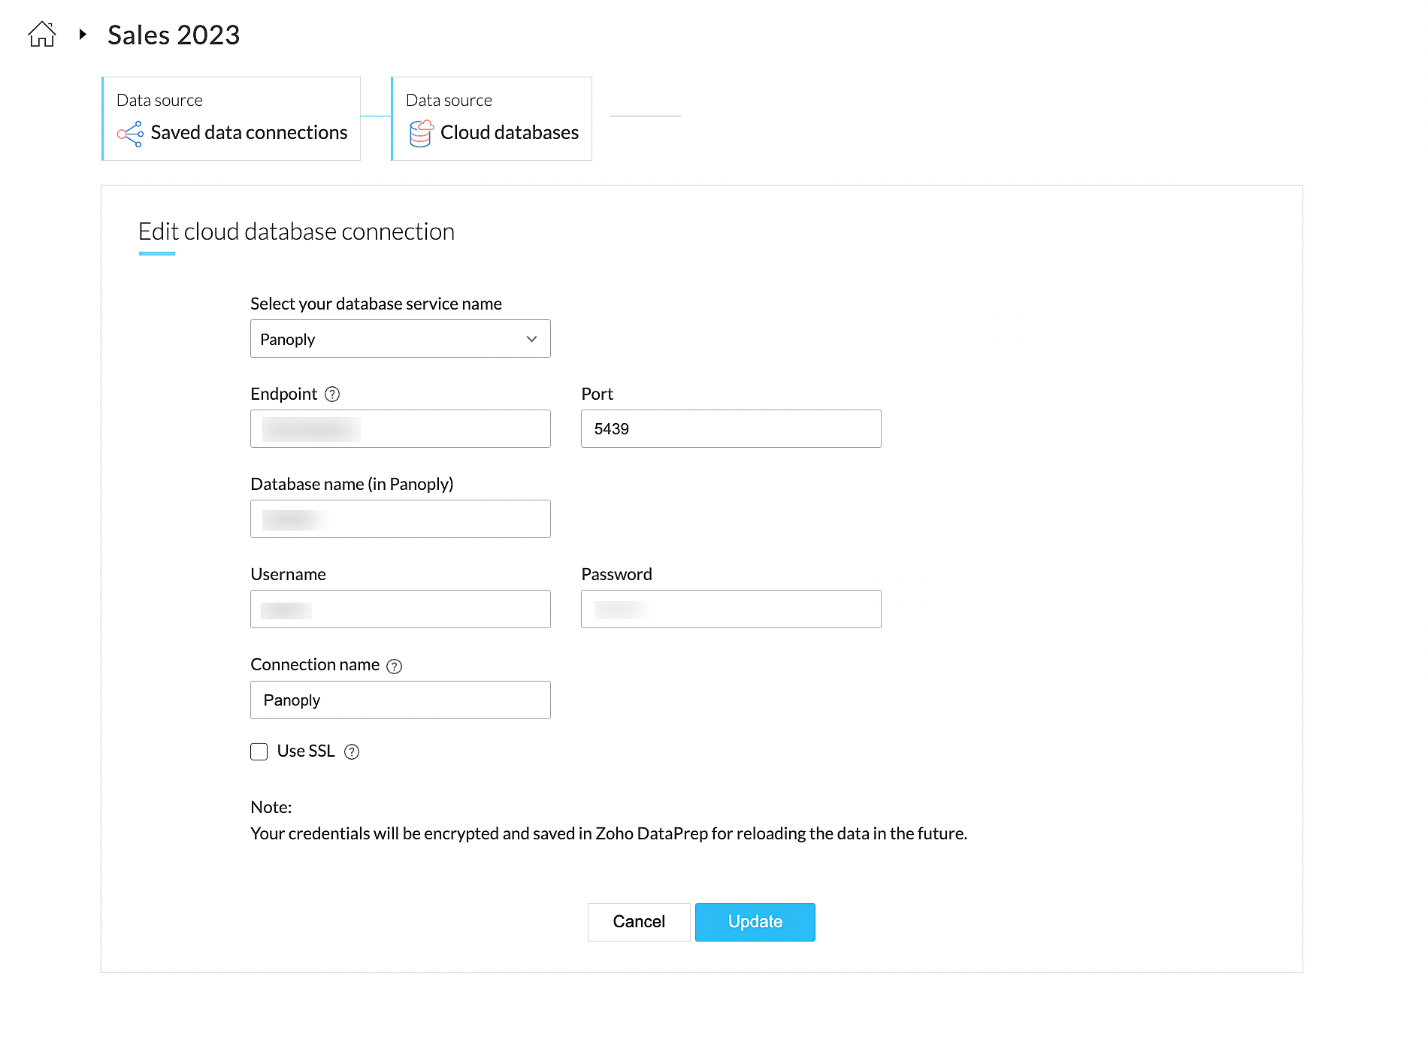Click the Use SSL help icon
Image resolution: width=1428 pixels, height=1049 pixels.
coord(352,752)
